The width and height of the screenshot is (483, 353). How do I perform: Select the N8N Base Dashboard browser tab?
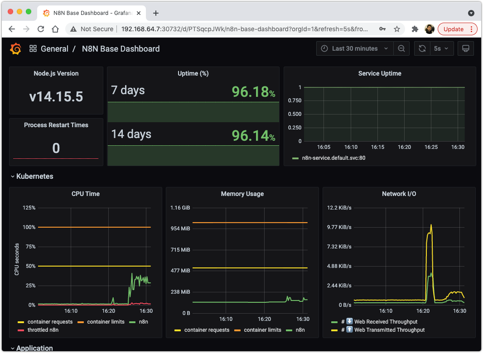click(x=91, y=13)
